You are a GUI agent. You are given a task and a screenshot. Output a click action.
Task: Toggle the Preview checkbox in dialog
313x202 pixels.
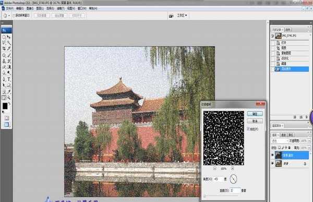point(248,129)
